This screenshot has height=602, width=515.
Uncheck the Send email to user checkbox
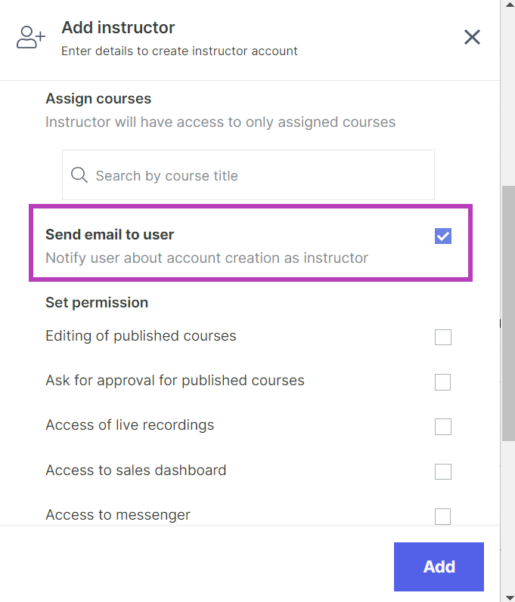[x=443, y=236]
